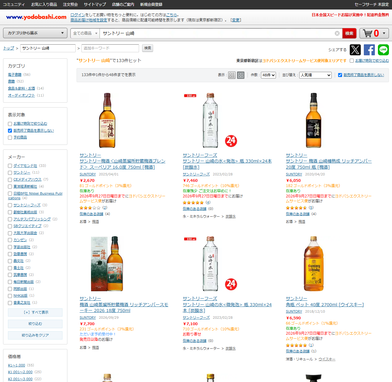This screenshot has width=392, height=382.
Task: Open review stars of 角瓶 ペット 2700ml
Action: tap(296, 345)
